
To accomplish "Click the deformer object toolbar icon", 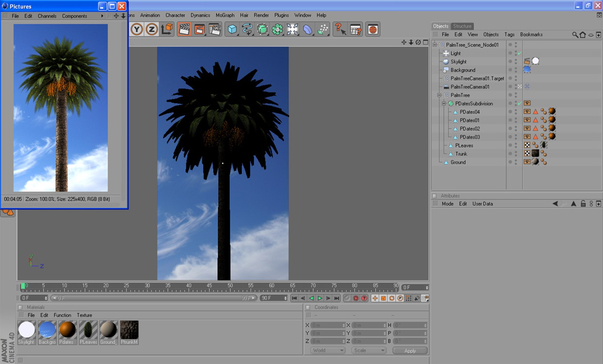I will coord(308,30).
